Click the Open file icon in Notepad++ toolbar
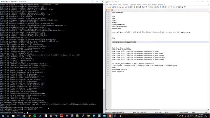The height and width of the screenshot is (118, 210). [110, 7]
